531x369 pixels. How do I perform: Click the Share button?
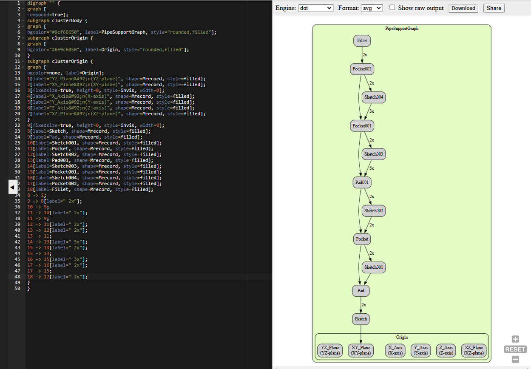(x=494, y=8)
